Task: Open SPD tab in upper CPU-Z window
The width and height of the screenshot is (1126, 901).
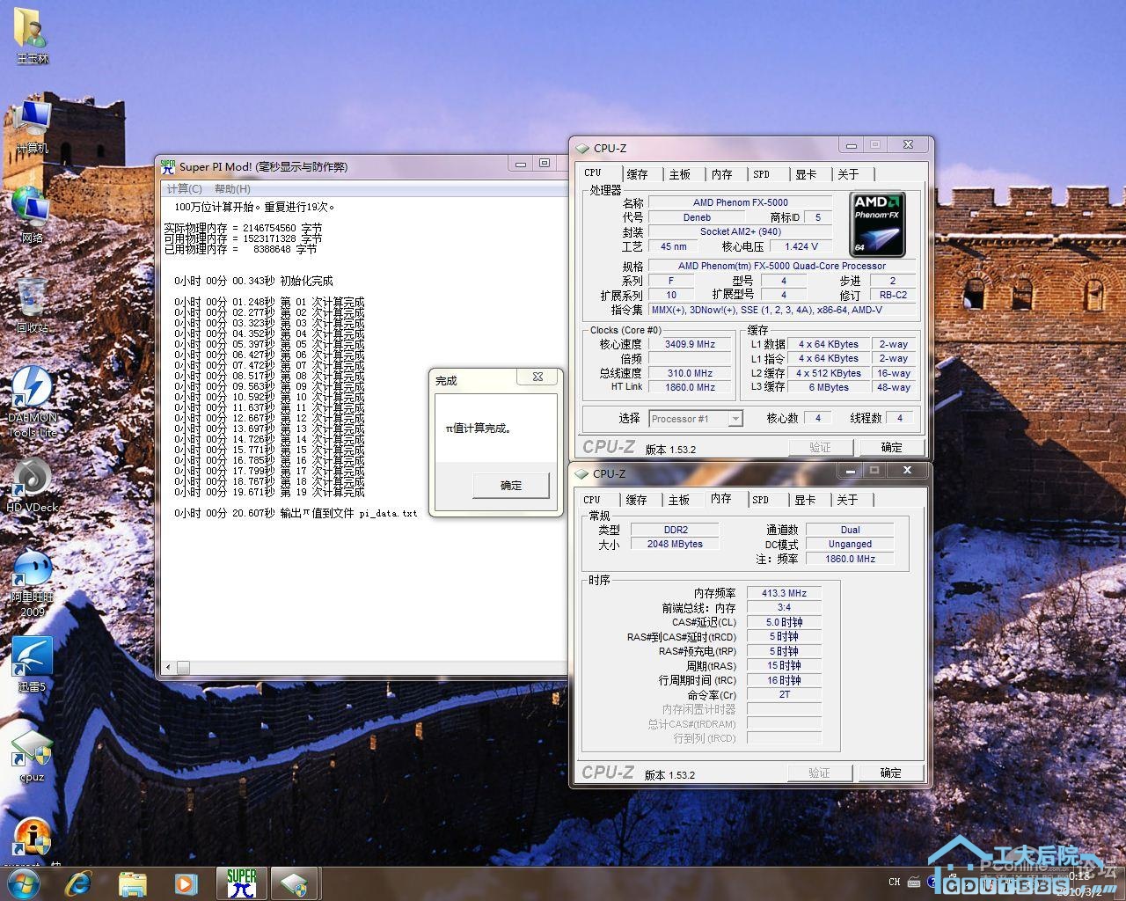Action: pyautogui.click(x=762, y=174)
